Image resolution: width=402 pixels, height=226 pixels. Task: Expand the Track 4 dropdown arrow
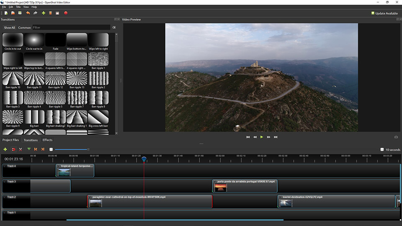pos(5,166)
